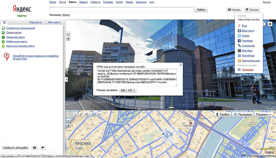Select the add placemark tool on the map

(93, 115)
